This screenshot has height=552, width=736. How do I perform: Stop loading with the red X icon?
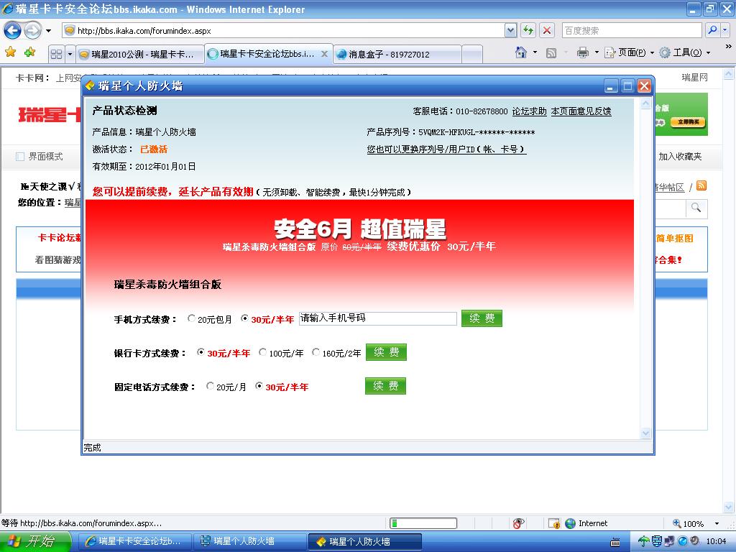(547, 31)
